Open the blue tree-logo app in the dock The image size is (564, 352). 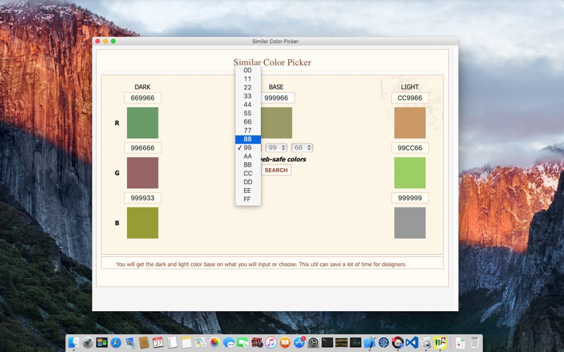384,343
